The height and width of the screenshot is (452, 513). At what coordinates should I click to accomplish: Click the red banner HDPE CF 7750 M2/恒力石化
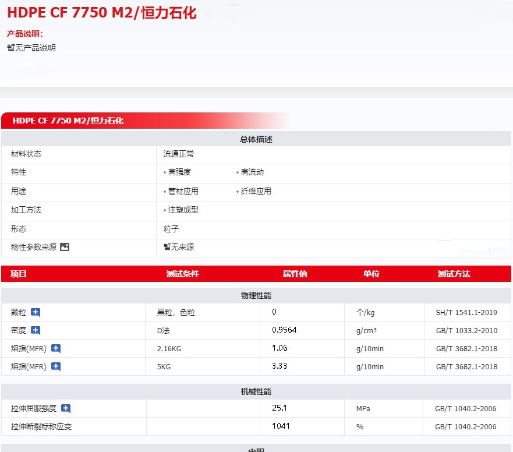[x=68, y=121]
